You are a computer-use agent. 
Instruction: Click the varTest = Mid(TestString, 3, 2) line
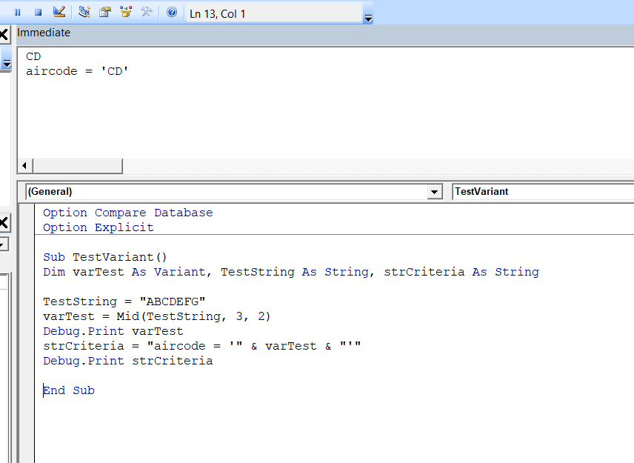(x=157, y=316)
